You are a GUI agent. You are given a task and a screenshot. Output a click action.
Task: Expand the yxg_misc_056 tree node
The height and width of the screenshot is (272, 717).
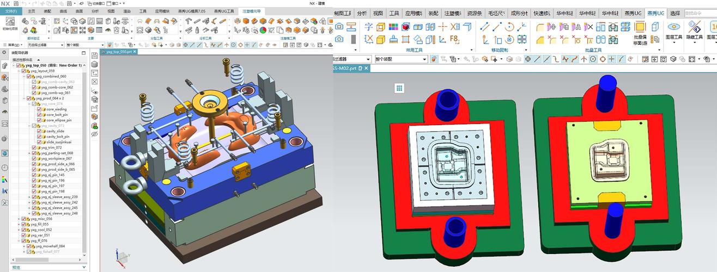[19, 219]
